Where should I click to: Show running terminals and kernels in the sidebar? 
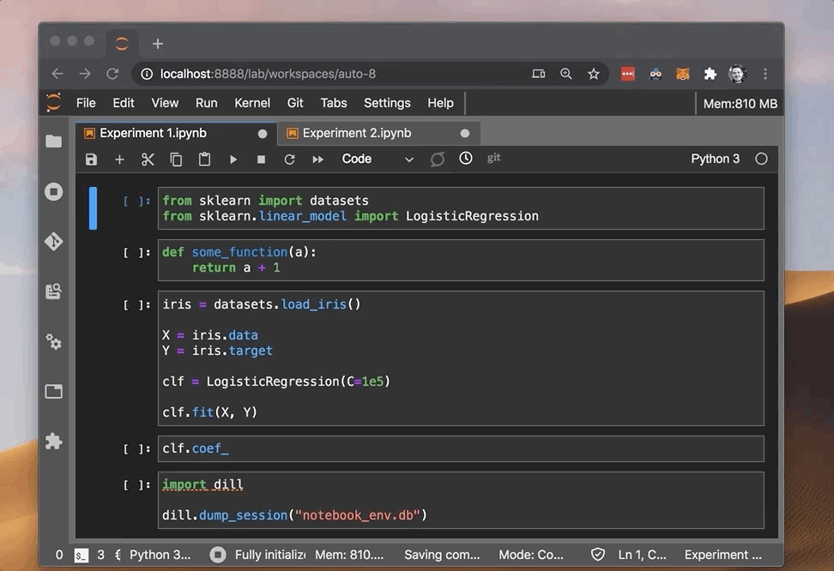pos(53,192)
